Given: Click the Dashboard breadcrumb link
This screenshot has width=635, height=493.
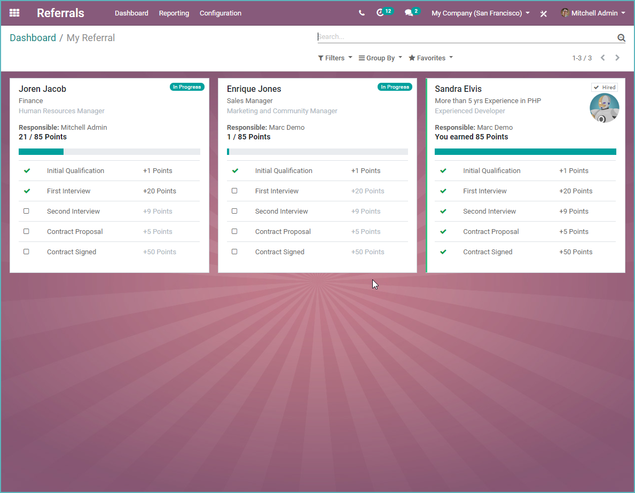Looking at the screenshot, I should [33, 37].
